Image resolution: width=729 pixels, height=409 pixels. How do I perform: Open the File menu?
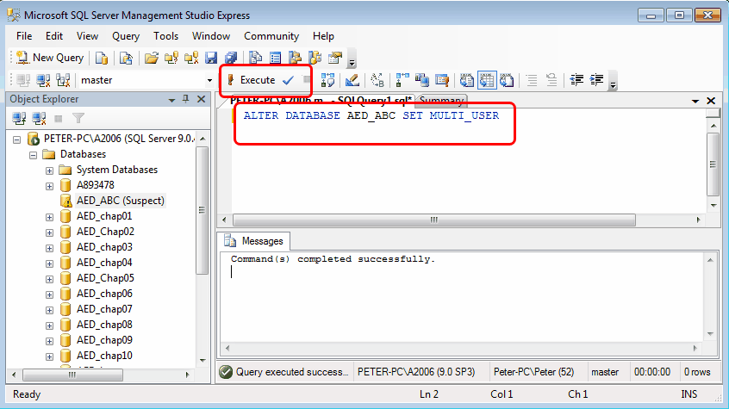click(24, 36)
